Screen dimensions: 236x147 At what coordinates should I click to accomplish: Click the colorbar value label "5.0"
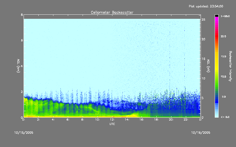pyautogui.click(x=224, y=97)
